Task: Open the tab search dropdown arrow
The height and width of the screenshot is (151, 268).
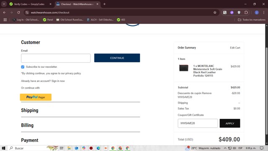Action: pyautogui.click(x=4, y=4)
